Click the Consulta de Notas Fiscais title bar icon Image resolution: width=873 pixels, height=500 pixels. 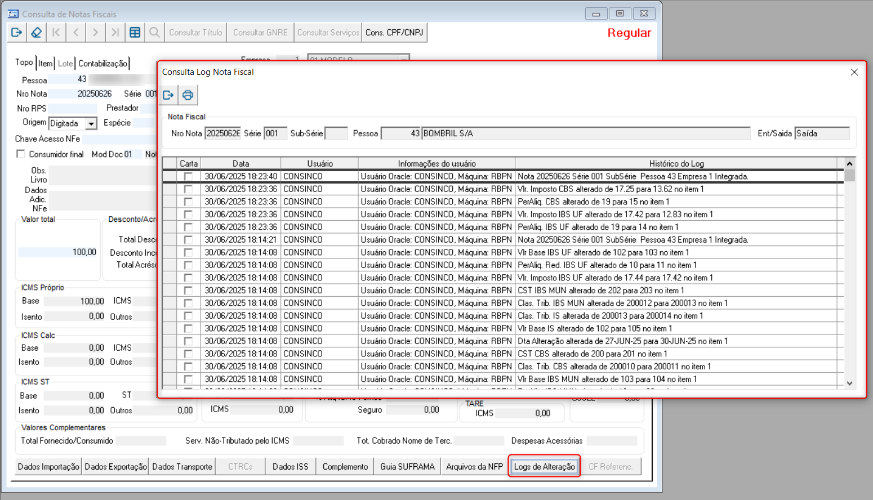coord(14,14)
